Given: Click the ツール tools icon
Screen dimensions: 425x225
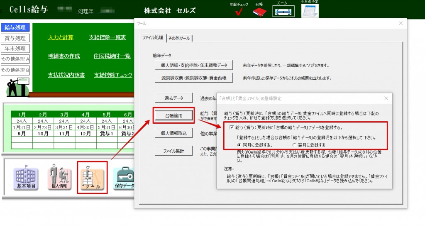Looking at the screenshot, I should (x=92, y=178).
